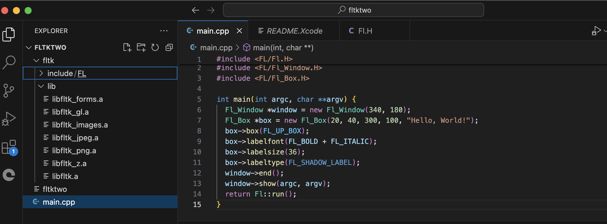Close the main.cpp editor tab
The width and height of the screenshot is (607, 224).
239,31
